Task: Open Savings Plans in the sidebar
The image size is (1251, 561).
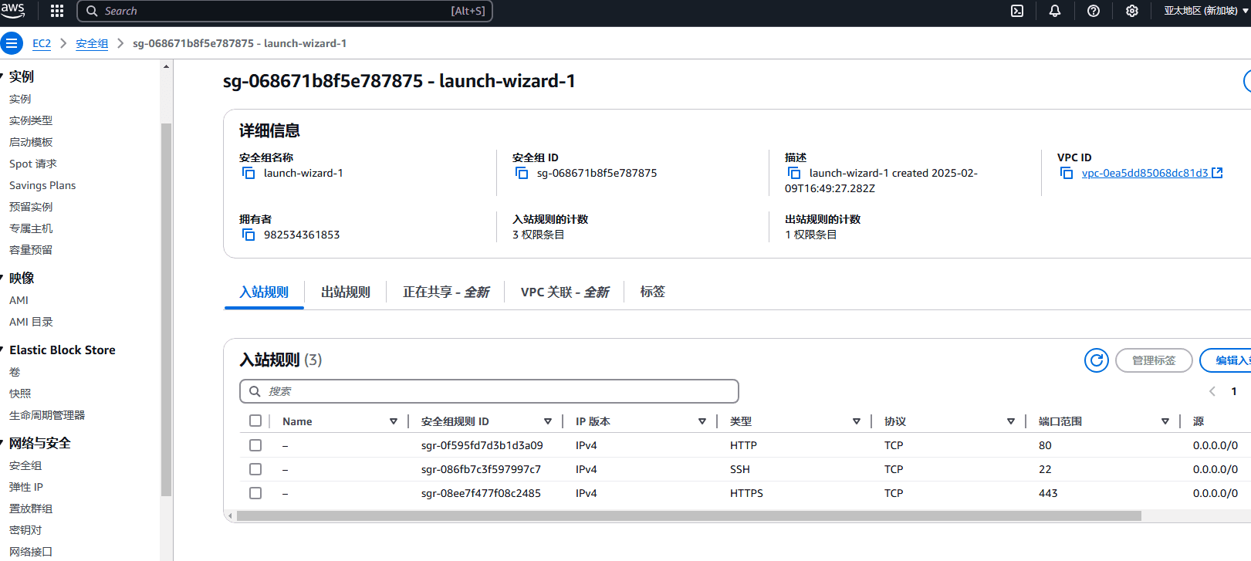Action: (42, 185)
